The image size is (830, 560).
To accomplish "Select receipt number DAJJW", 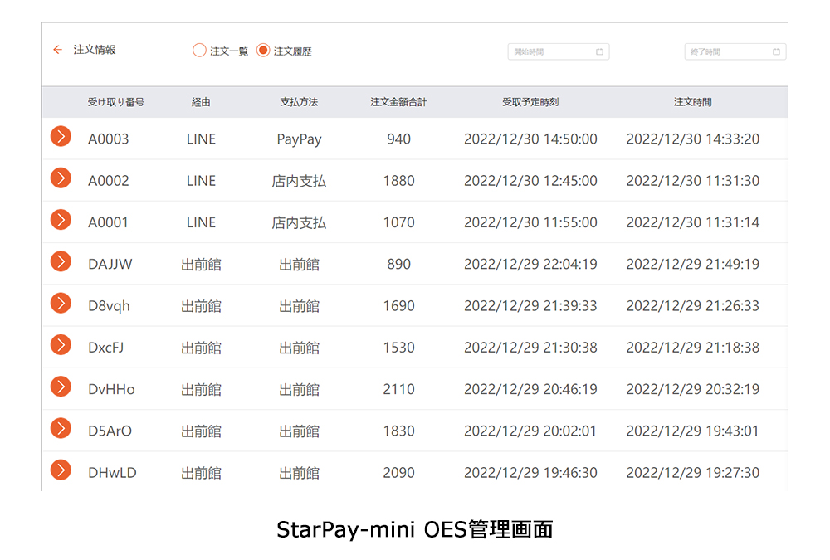I will tap(110, 264).
